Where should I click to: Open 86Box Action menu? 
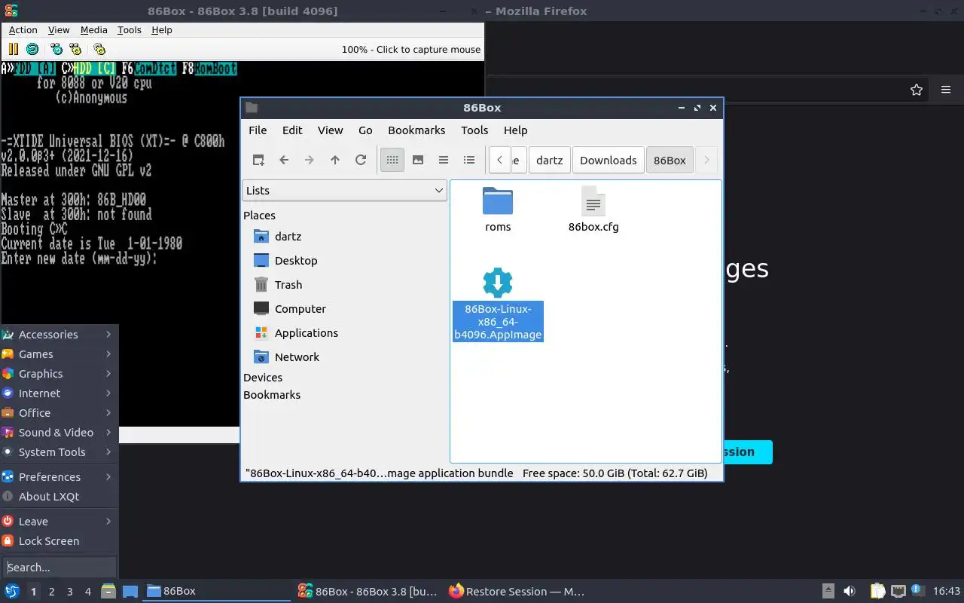tap(23, 30)
